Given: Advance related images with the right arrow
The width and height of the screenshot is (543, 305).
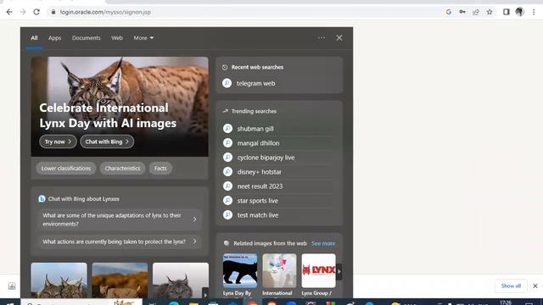Looking at the screenshot, I should pos(339,271).
